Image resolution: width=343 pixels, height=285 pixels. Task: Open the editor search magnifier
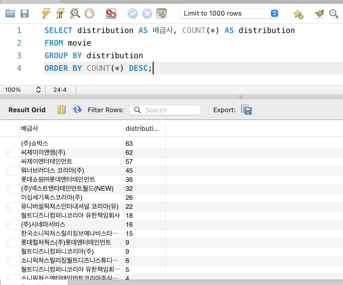tap(334, 13)
